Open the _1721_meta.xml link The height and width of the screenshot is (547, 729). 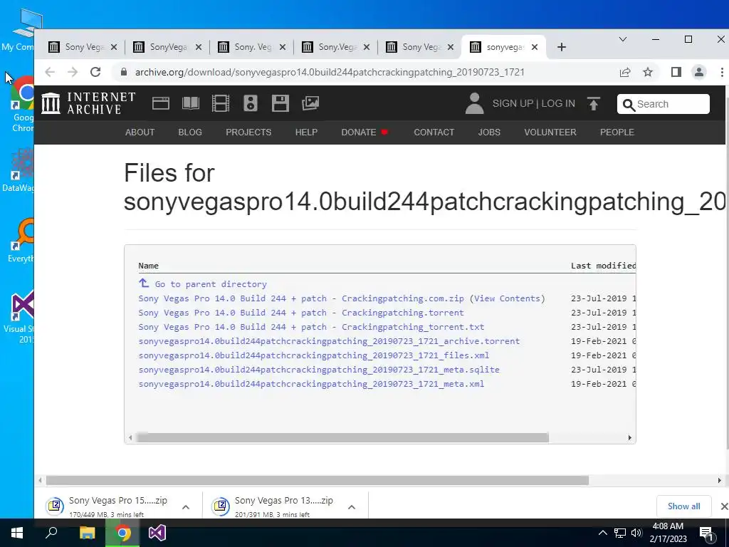(x=311, y=384)
